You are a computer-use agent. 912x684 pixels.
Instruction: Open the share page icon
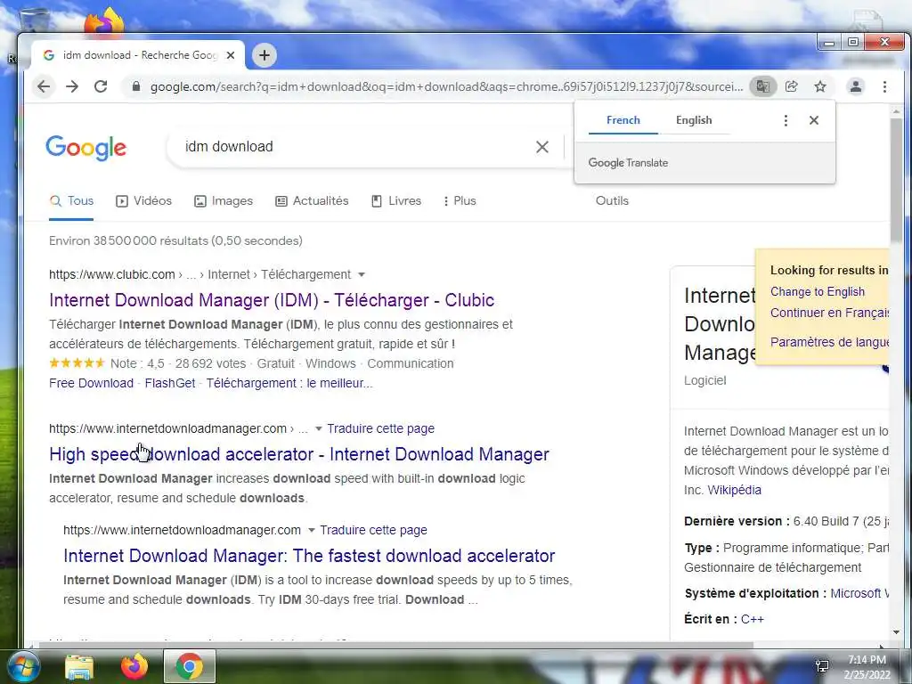tap(791, 86)
